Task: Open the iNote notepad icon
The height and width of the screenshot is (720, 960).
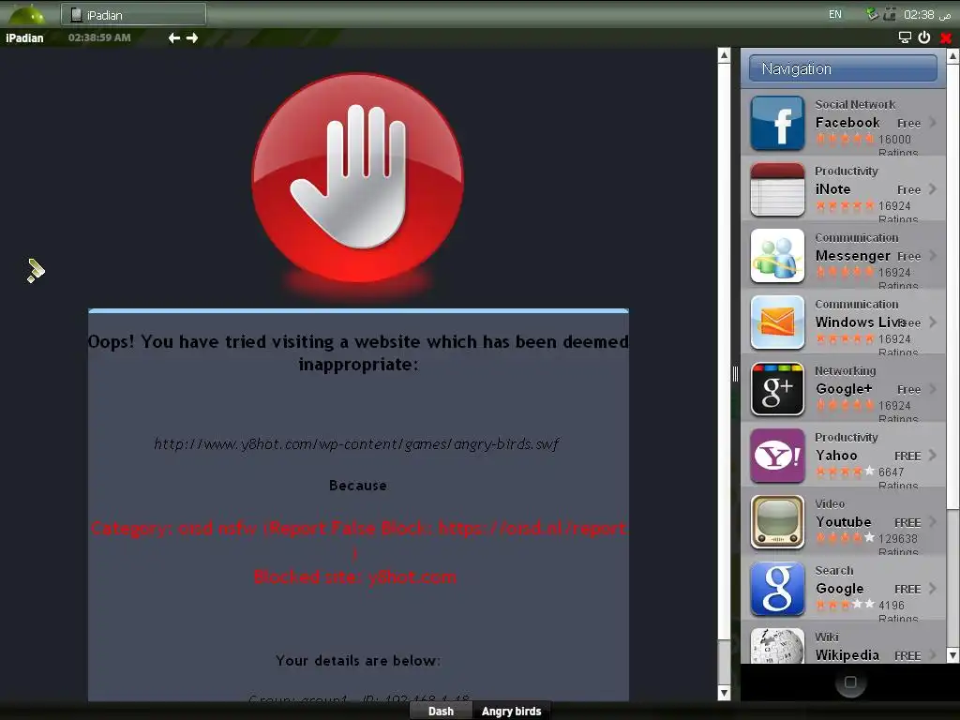Action: pyautogui.click(x=777, y=189)
